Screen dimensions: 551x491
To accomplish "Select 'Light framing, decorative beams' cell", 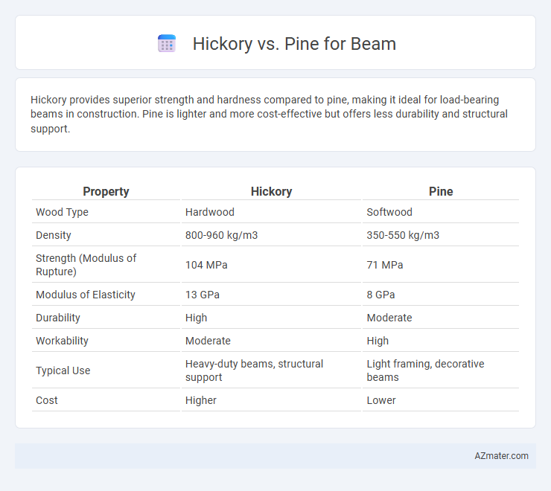I will (x=425, y=370).
